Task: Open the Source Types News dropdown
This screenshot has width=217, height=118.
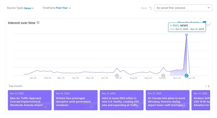Action: click(x=29, y=8)
